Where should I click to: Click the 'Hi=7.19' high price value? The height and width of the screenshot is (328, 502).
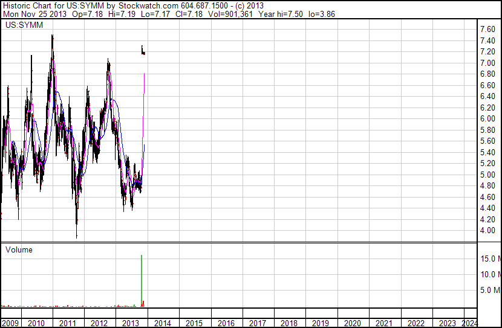(122, 14)
